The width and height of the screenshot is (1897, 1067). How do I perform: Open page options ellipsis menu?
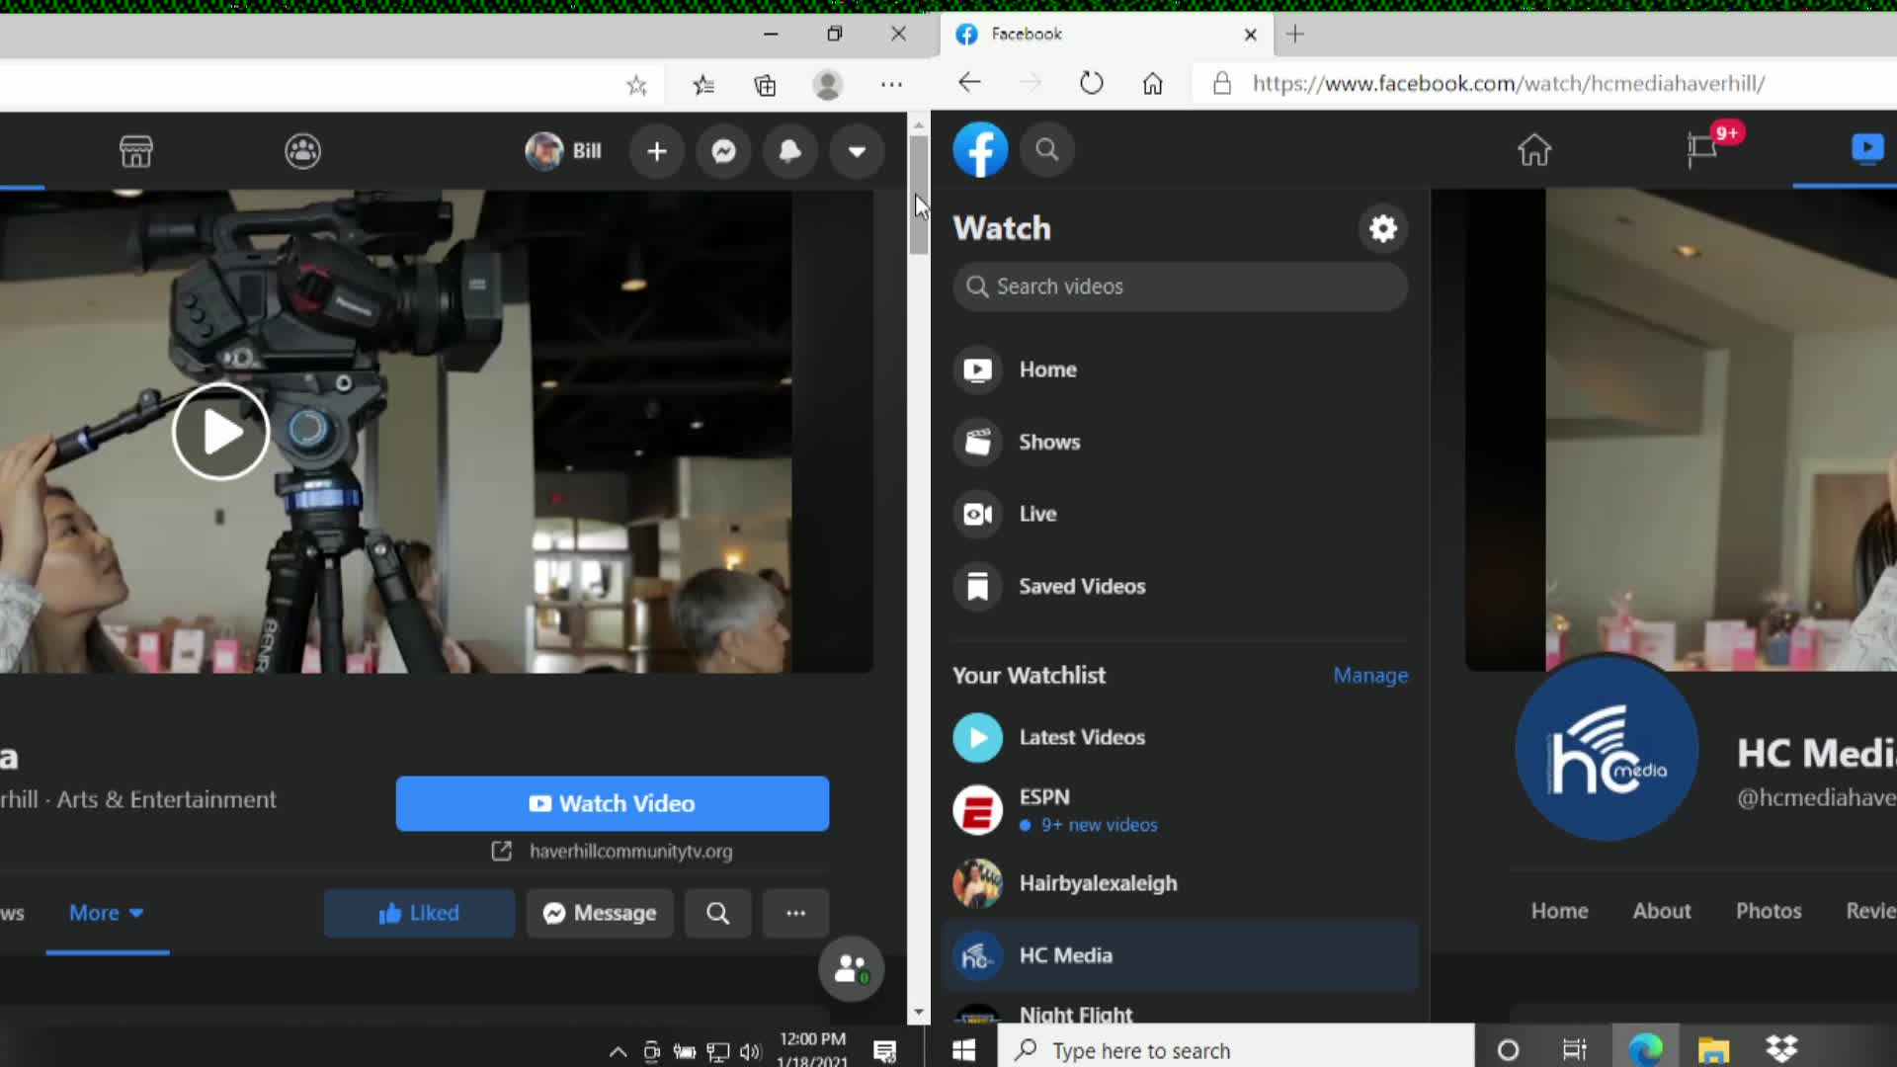click(x=795, y=913)
